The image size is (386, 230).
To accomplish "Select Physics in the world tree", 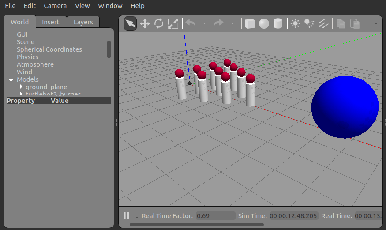I will click(27, 57).
